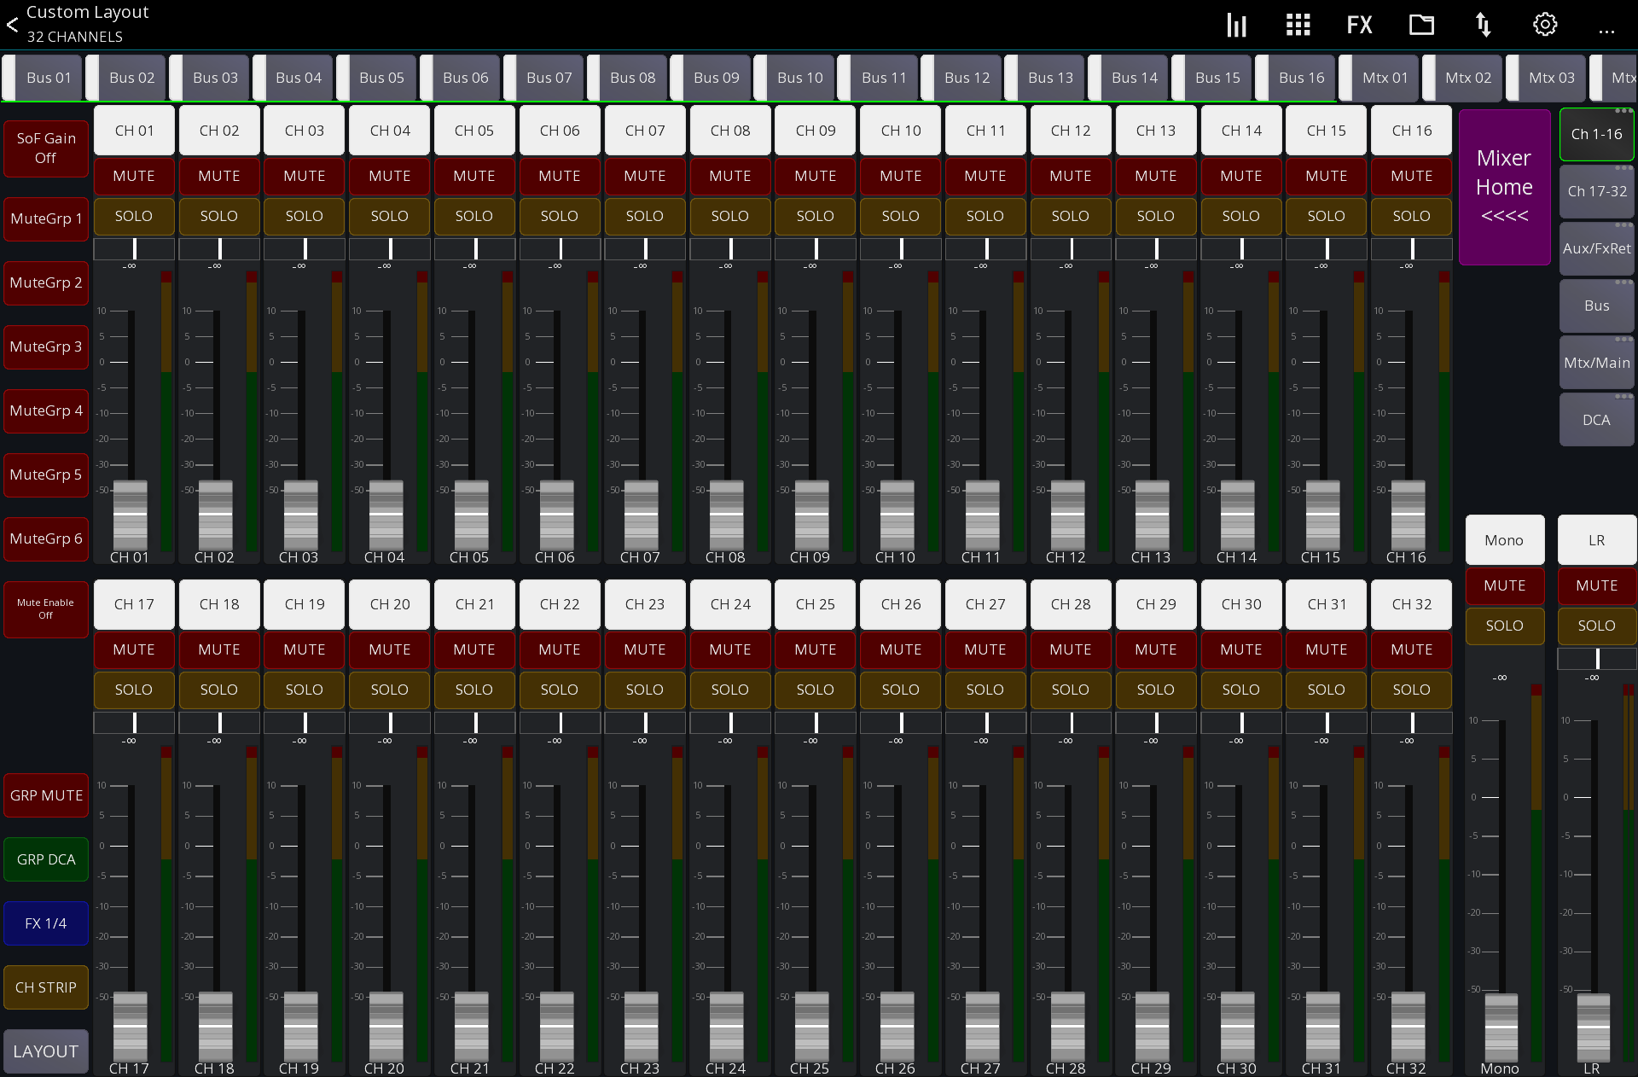Image resolution: width=1638 pixels, height=1077 pixels.
Task: Activate MuteGrp 2
Action: point(46,283)
